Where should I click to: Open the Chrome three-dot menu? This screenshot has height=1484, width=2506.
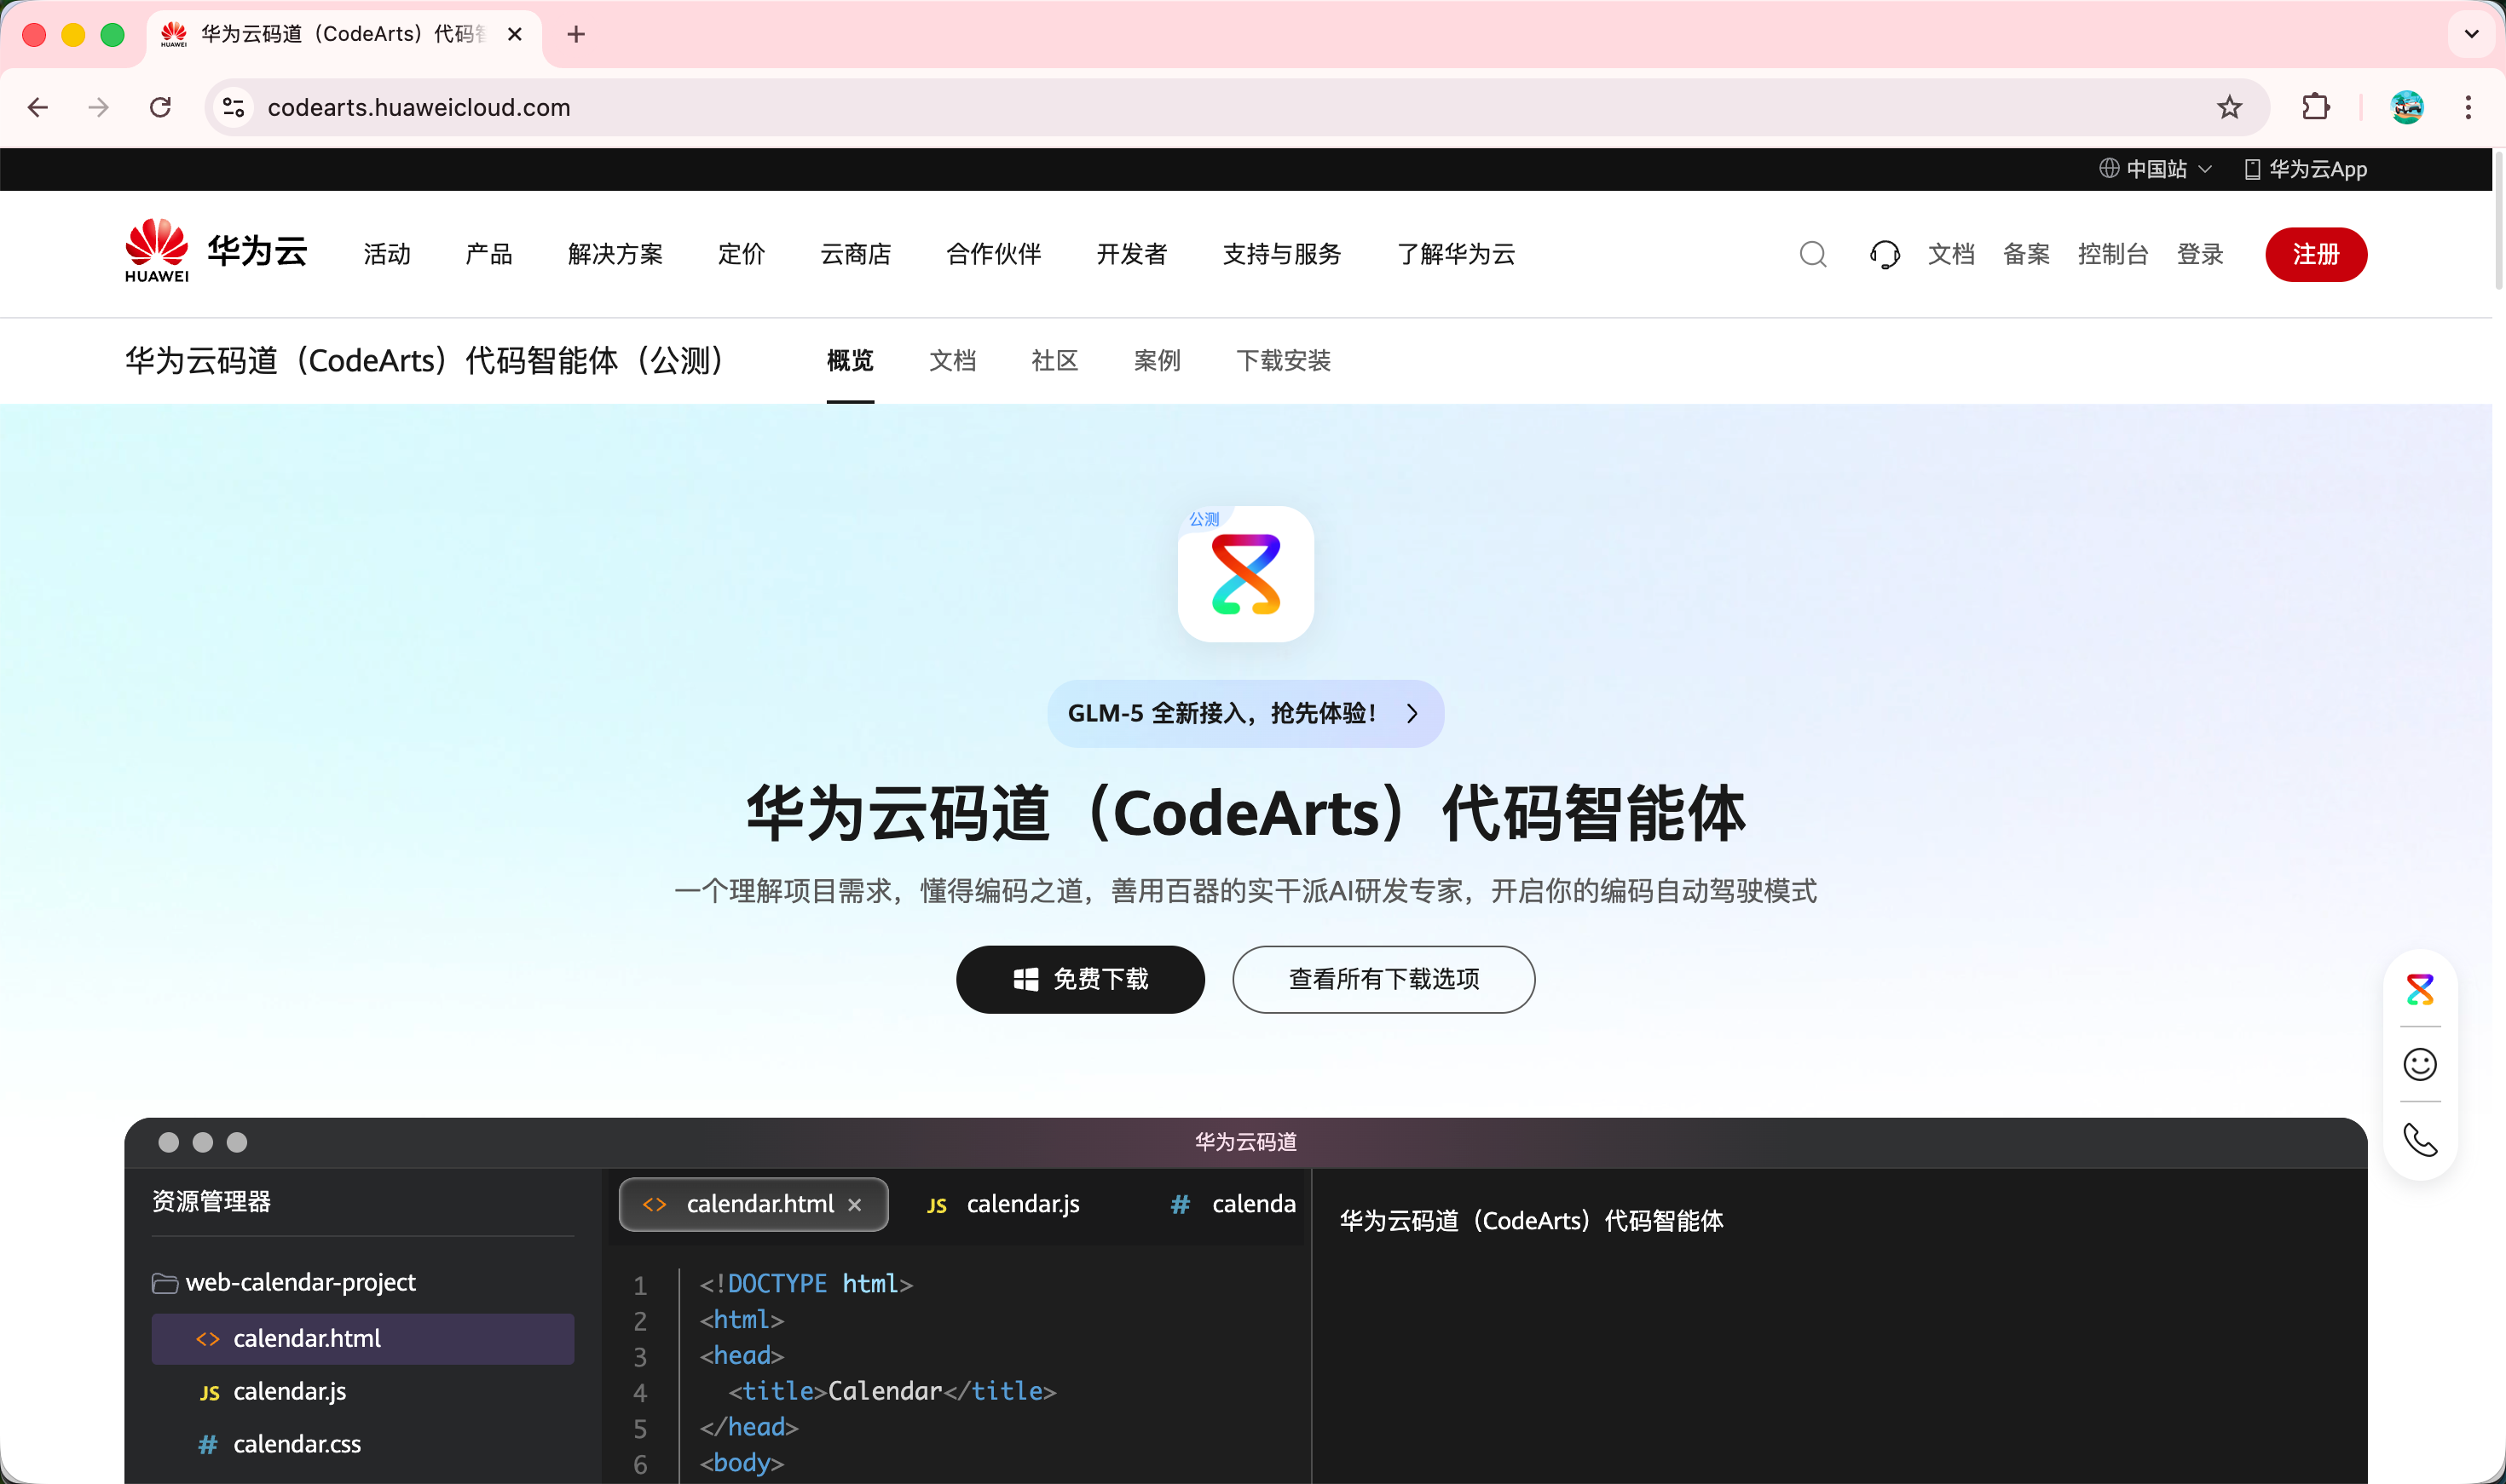(x=2468, y=107)
